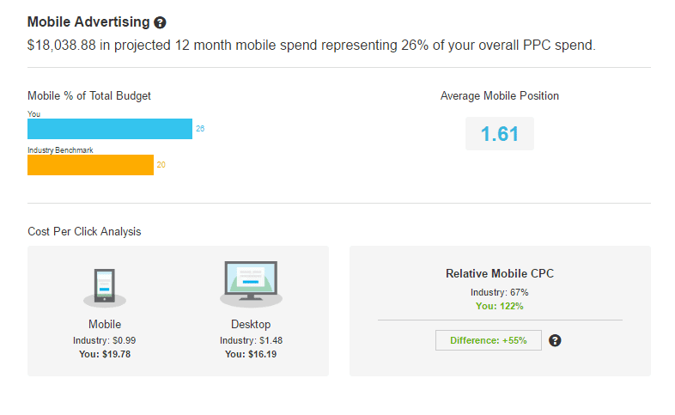The width and height of the screenshot is (675, 415).
Task: Select the Relative Mobile CPC title
Action: coord(500,274)
